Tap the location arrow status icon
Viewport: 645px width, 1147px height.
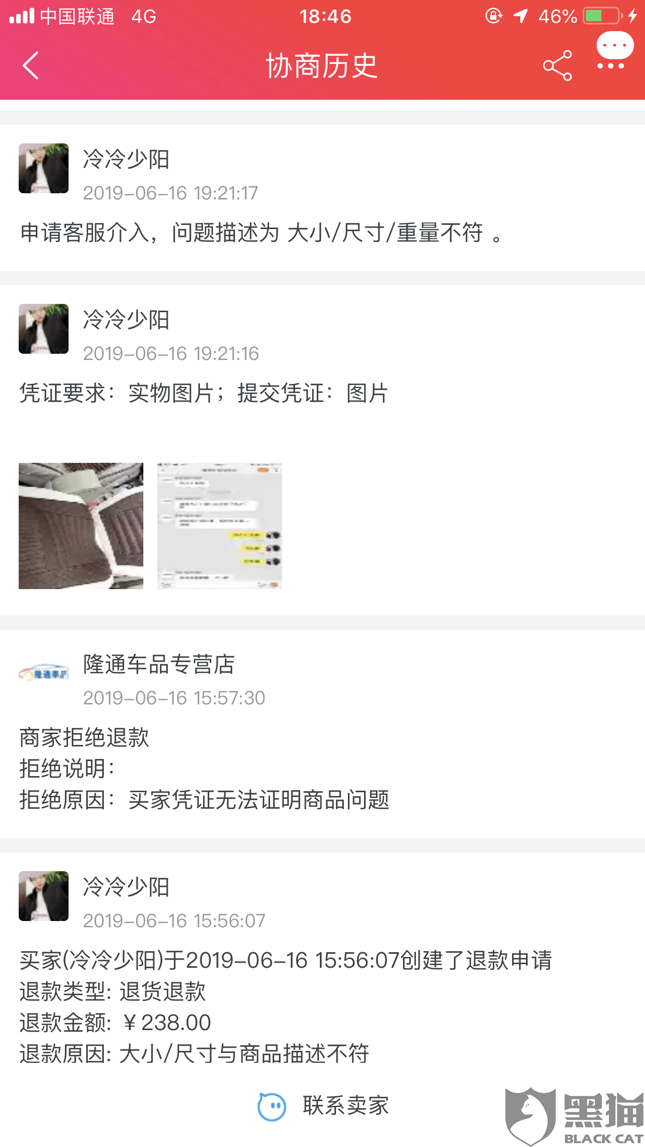point(520,16)
